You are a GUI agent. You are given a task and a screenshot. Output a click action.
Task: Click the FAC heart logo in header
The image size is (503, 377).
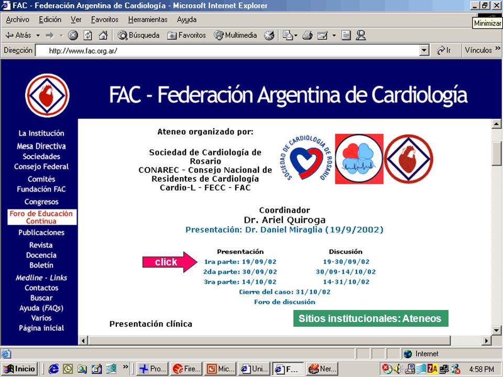[x=47, y=95]
